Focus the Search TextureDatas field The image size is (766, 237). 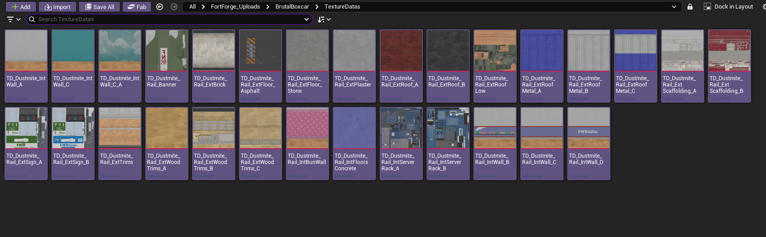click(x=169, y=19)
